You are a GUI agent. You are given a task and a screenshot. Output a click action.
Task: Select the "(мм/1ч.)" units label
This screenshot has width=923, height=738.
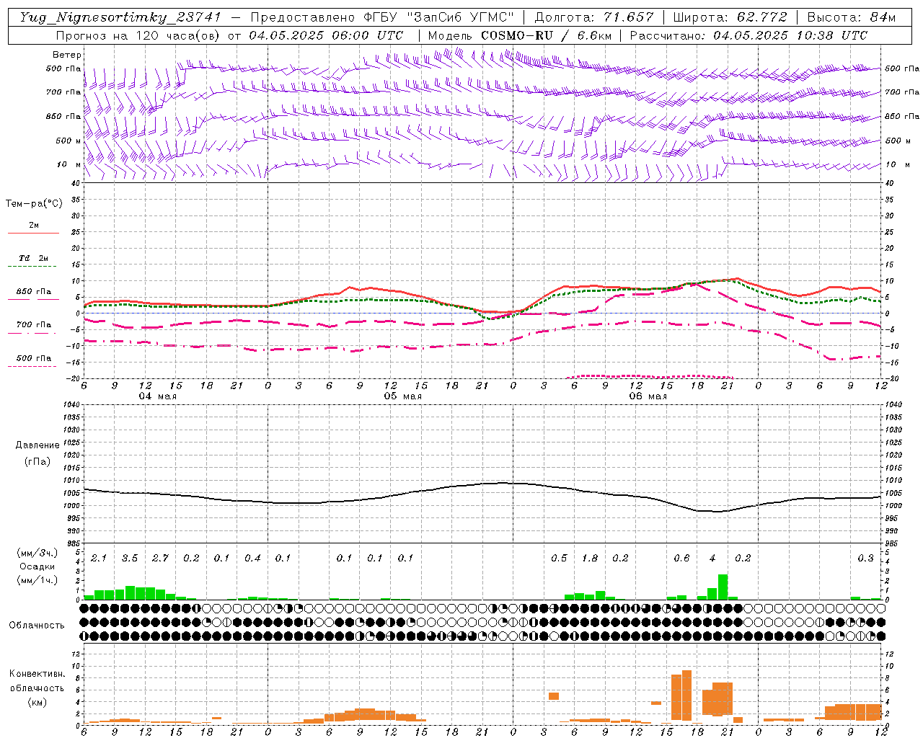37,580
